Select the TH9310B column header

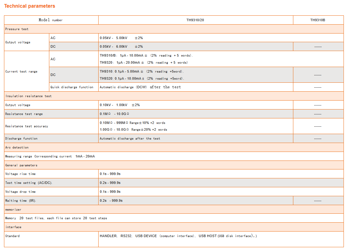(x=318, y=20)
